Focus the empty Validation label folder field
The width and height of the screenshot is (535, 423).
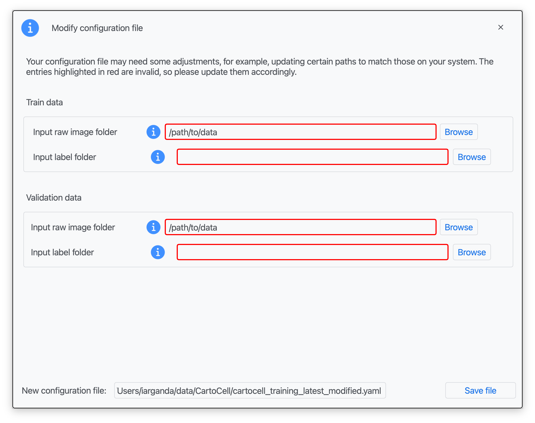(x=313, y=252)
